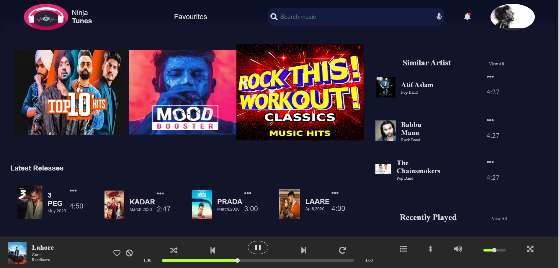Block this song with the ban icon
559x268 pixels.
coord(129,253)
